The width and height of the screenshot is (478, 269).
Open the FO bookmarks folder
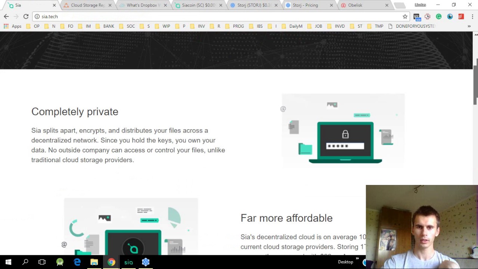click(67, 26)
